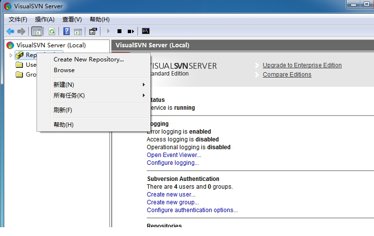Click Configure authentication options... link
Screen dimensions: 374x236
[192, 210]
